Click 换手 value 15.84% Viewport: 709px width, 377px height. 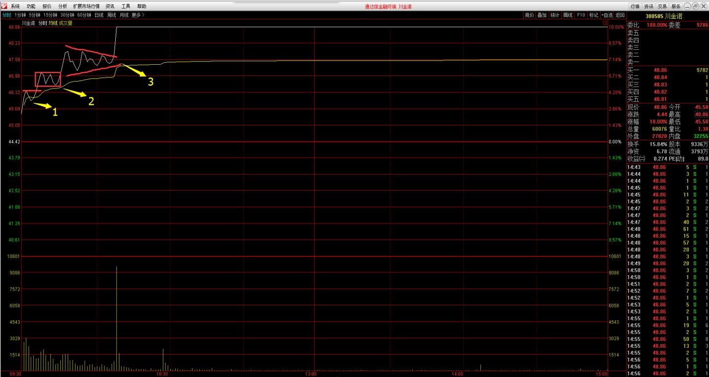point(658,144)
